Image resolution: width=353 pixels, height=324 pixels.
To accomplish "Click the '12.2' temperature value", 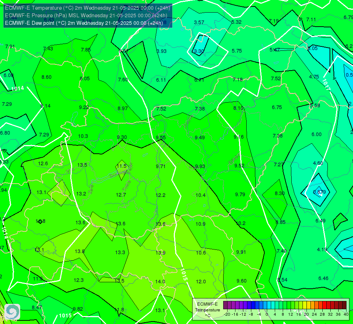I will 160,195.
